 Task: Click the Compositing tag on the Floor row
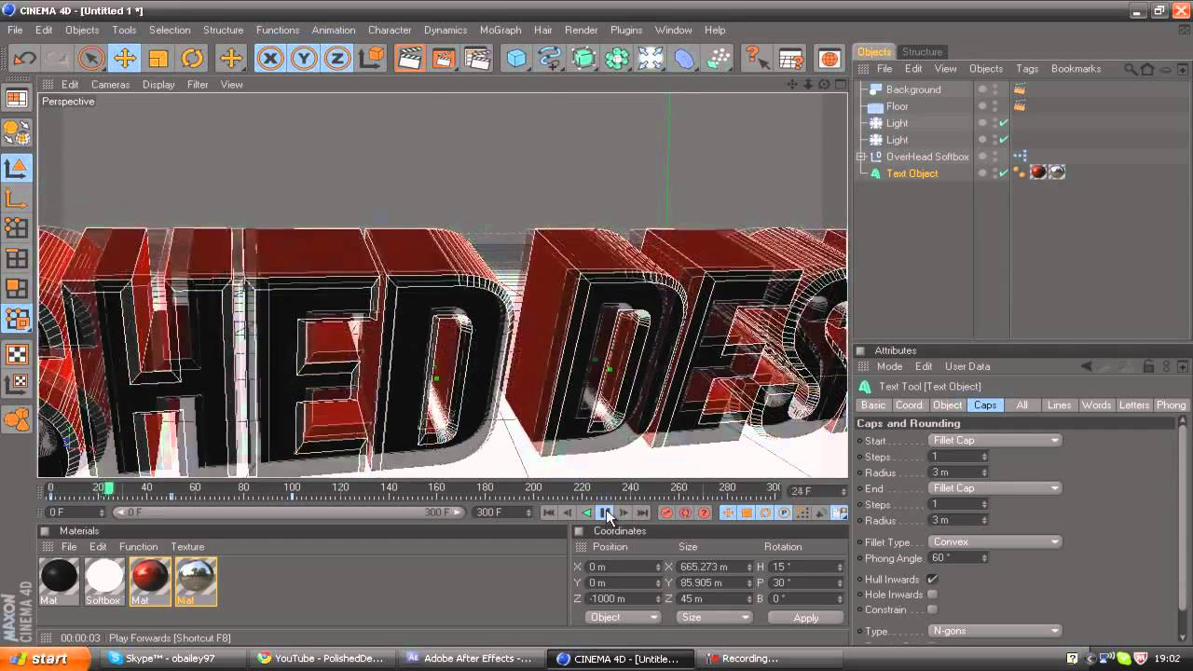pyautogui.click(x=1020, y=106)
